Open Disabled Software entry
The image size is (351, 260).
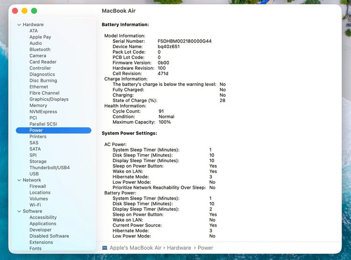coord(49,236)
